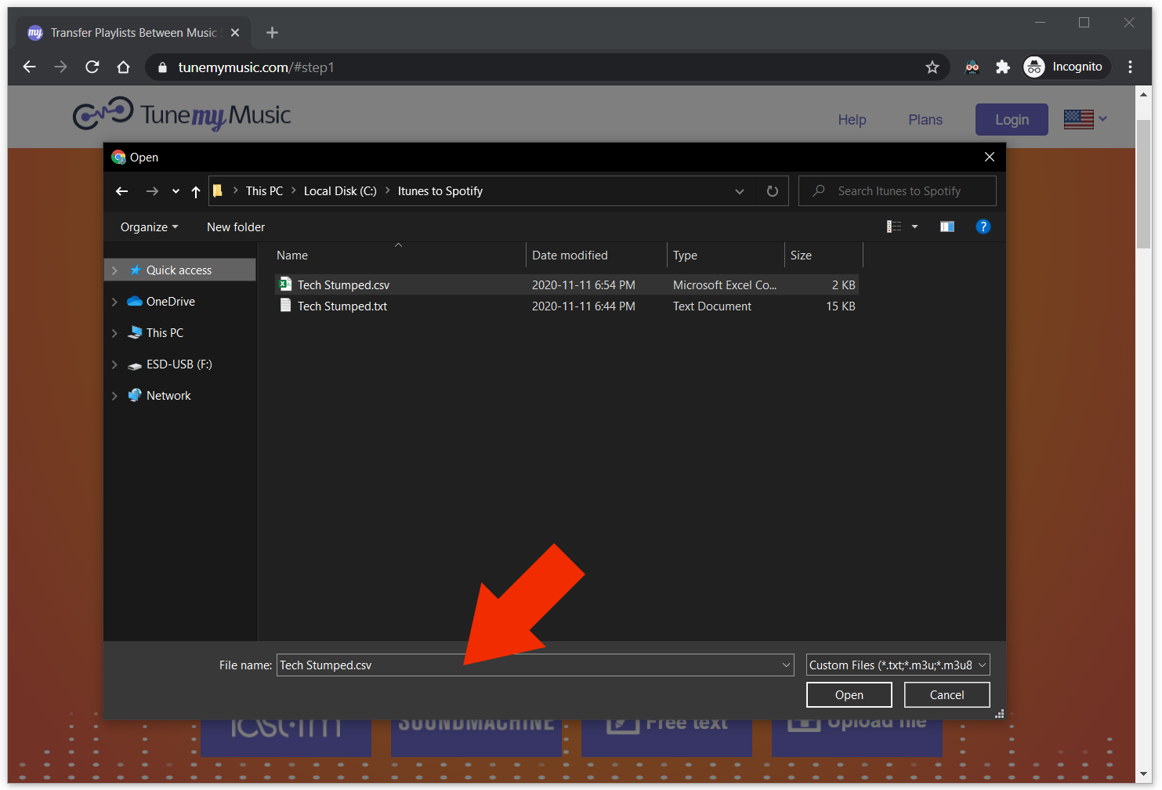Bookmark this page with the star
This screenshot has height=790, width=1162.
pyautogui.click(x=932, y=67)
